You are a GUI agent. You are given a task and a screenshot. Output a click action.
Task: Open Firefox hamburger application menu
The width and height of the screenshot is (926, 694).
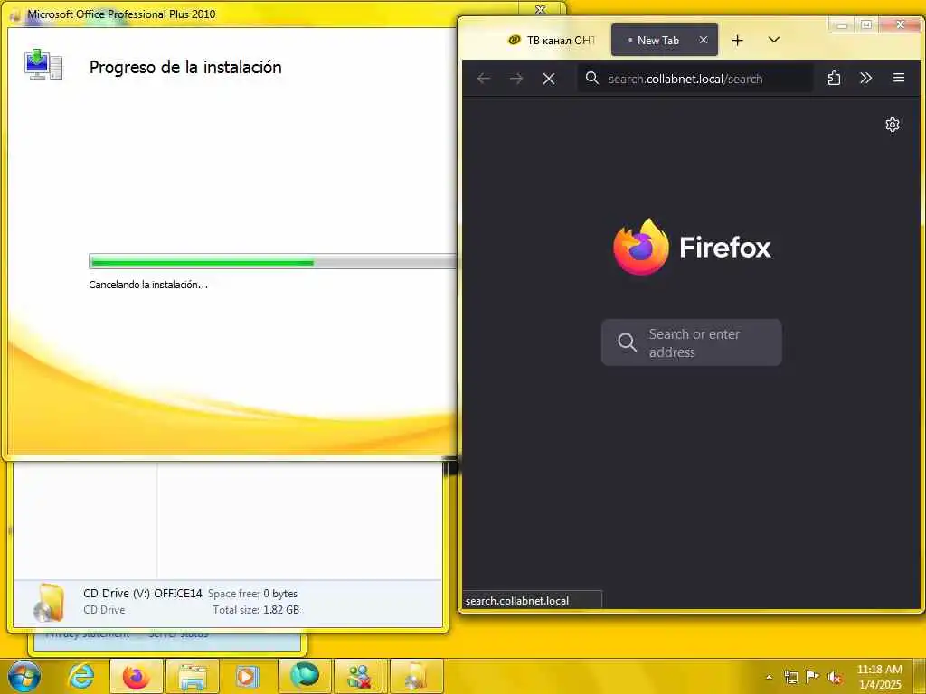click(898, 78)
